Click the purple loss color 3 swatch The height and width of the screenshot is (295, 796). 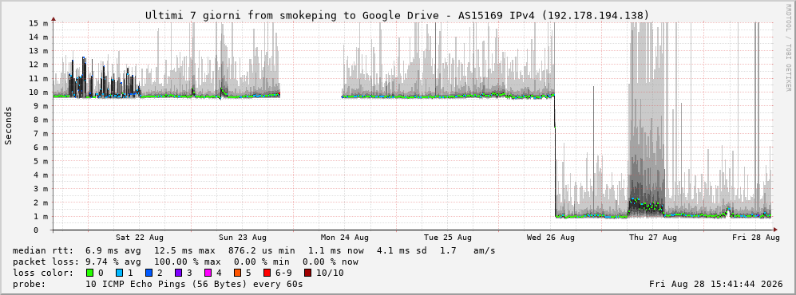[178, 273]
